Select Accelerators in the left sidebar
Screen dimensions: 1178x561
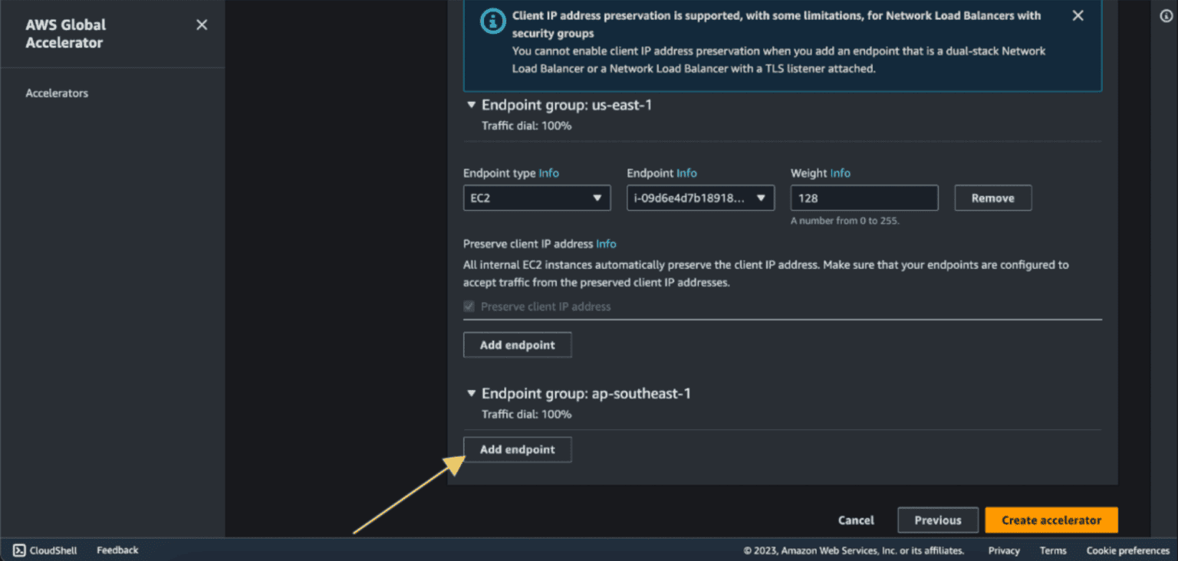(x=57, y=93)
